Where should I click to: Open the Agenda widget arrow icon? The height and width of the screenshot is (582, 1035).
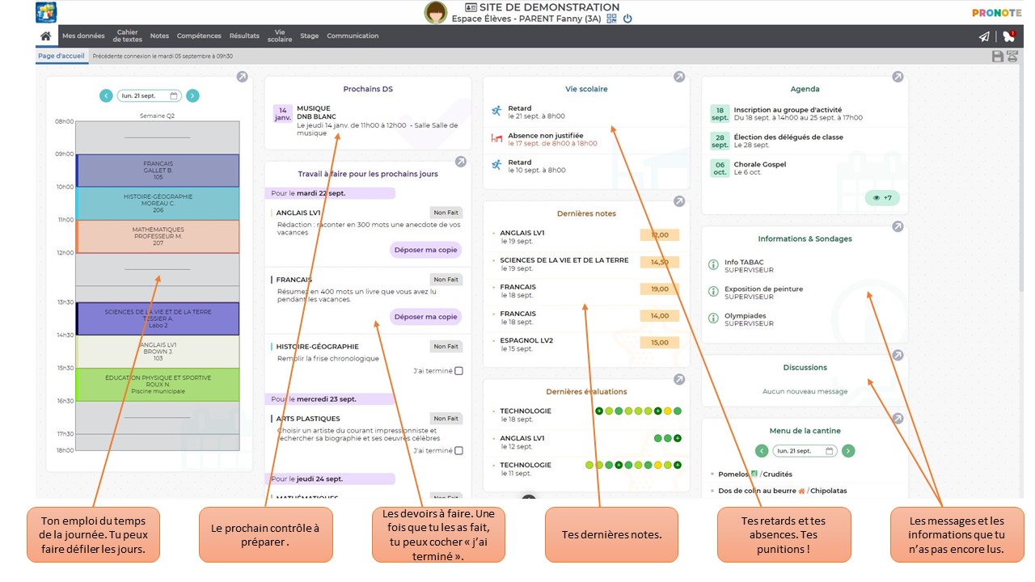pos(898,77)
